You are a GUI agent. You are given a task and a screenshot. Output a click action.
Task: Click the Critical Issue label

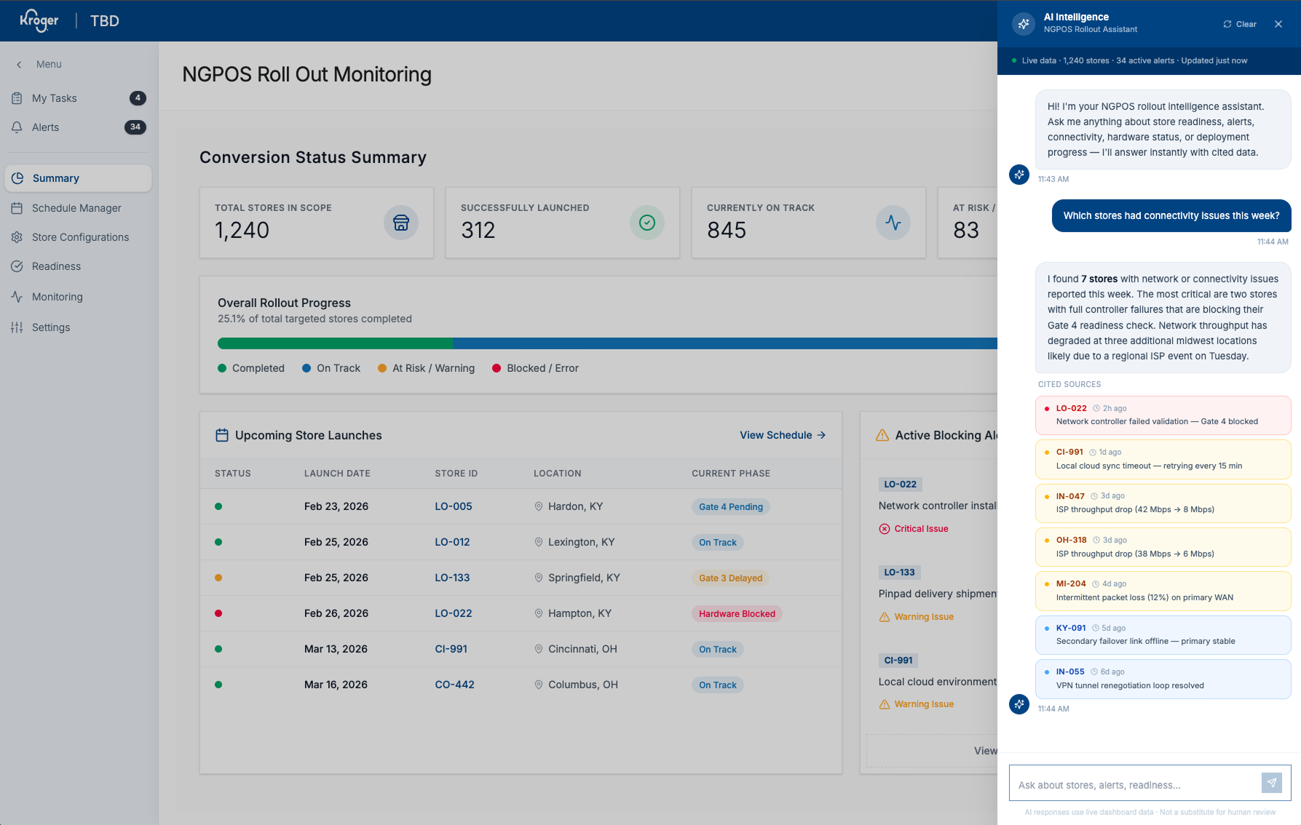coord(921,529)
